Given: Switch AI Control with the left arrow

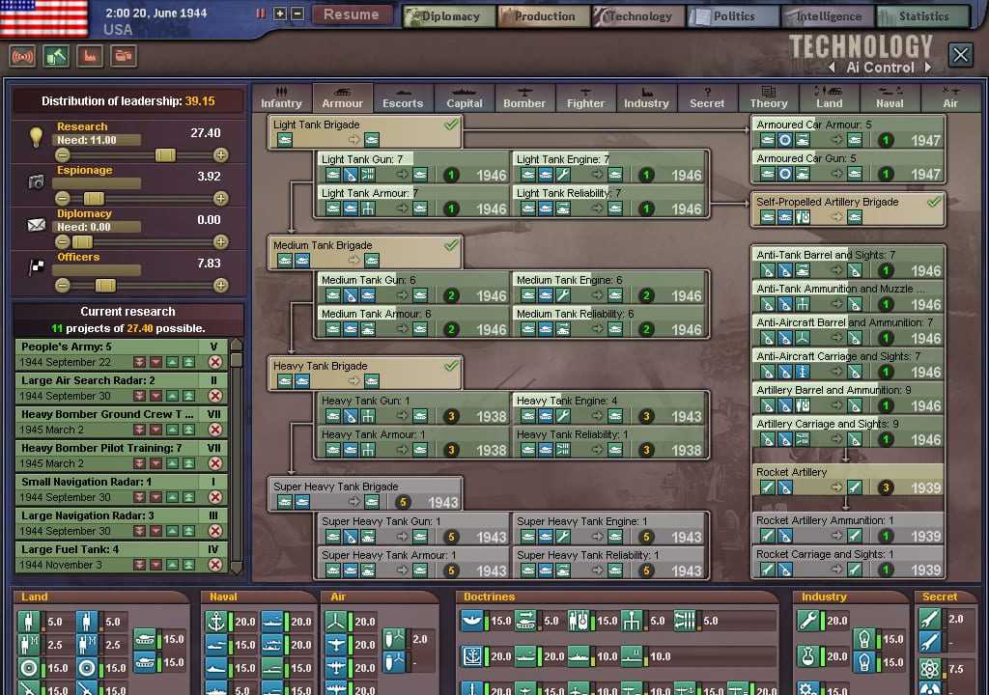Looking at the screenshot, I should (833, 67).
